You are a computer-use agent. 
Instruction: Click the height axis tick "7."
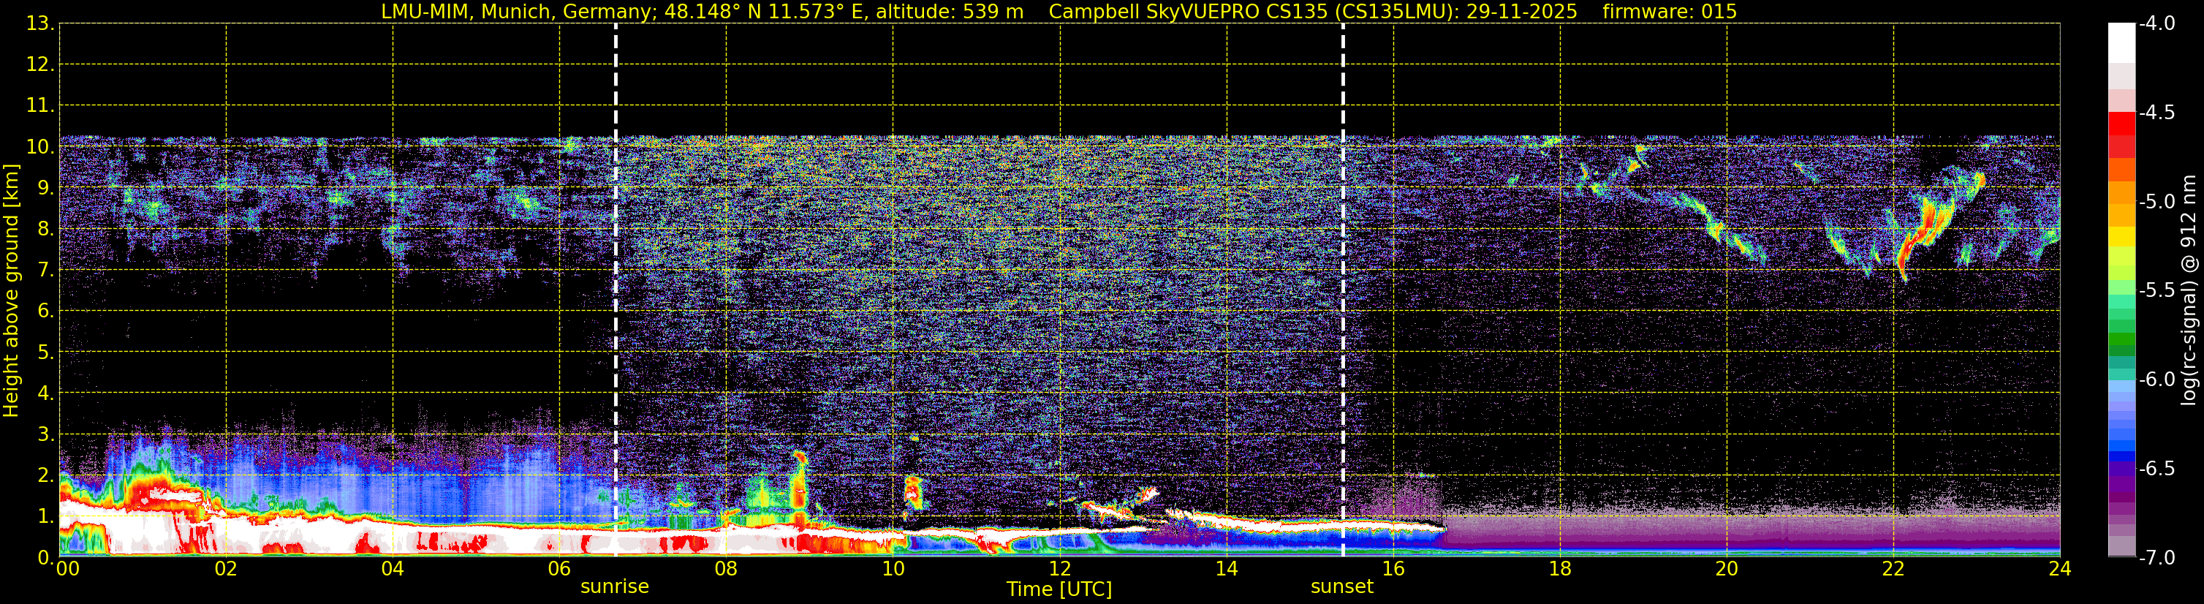pyautogui.click(x=45, y=271)
